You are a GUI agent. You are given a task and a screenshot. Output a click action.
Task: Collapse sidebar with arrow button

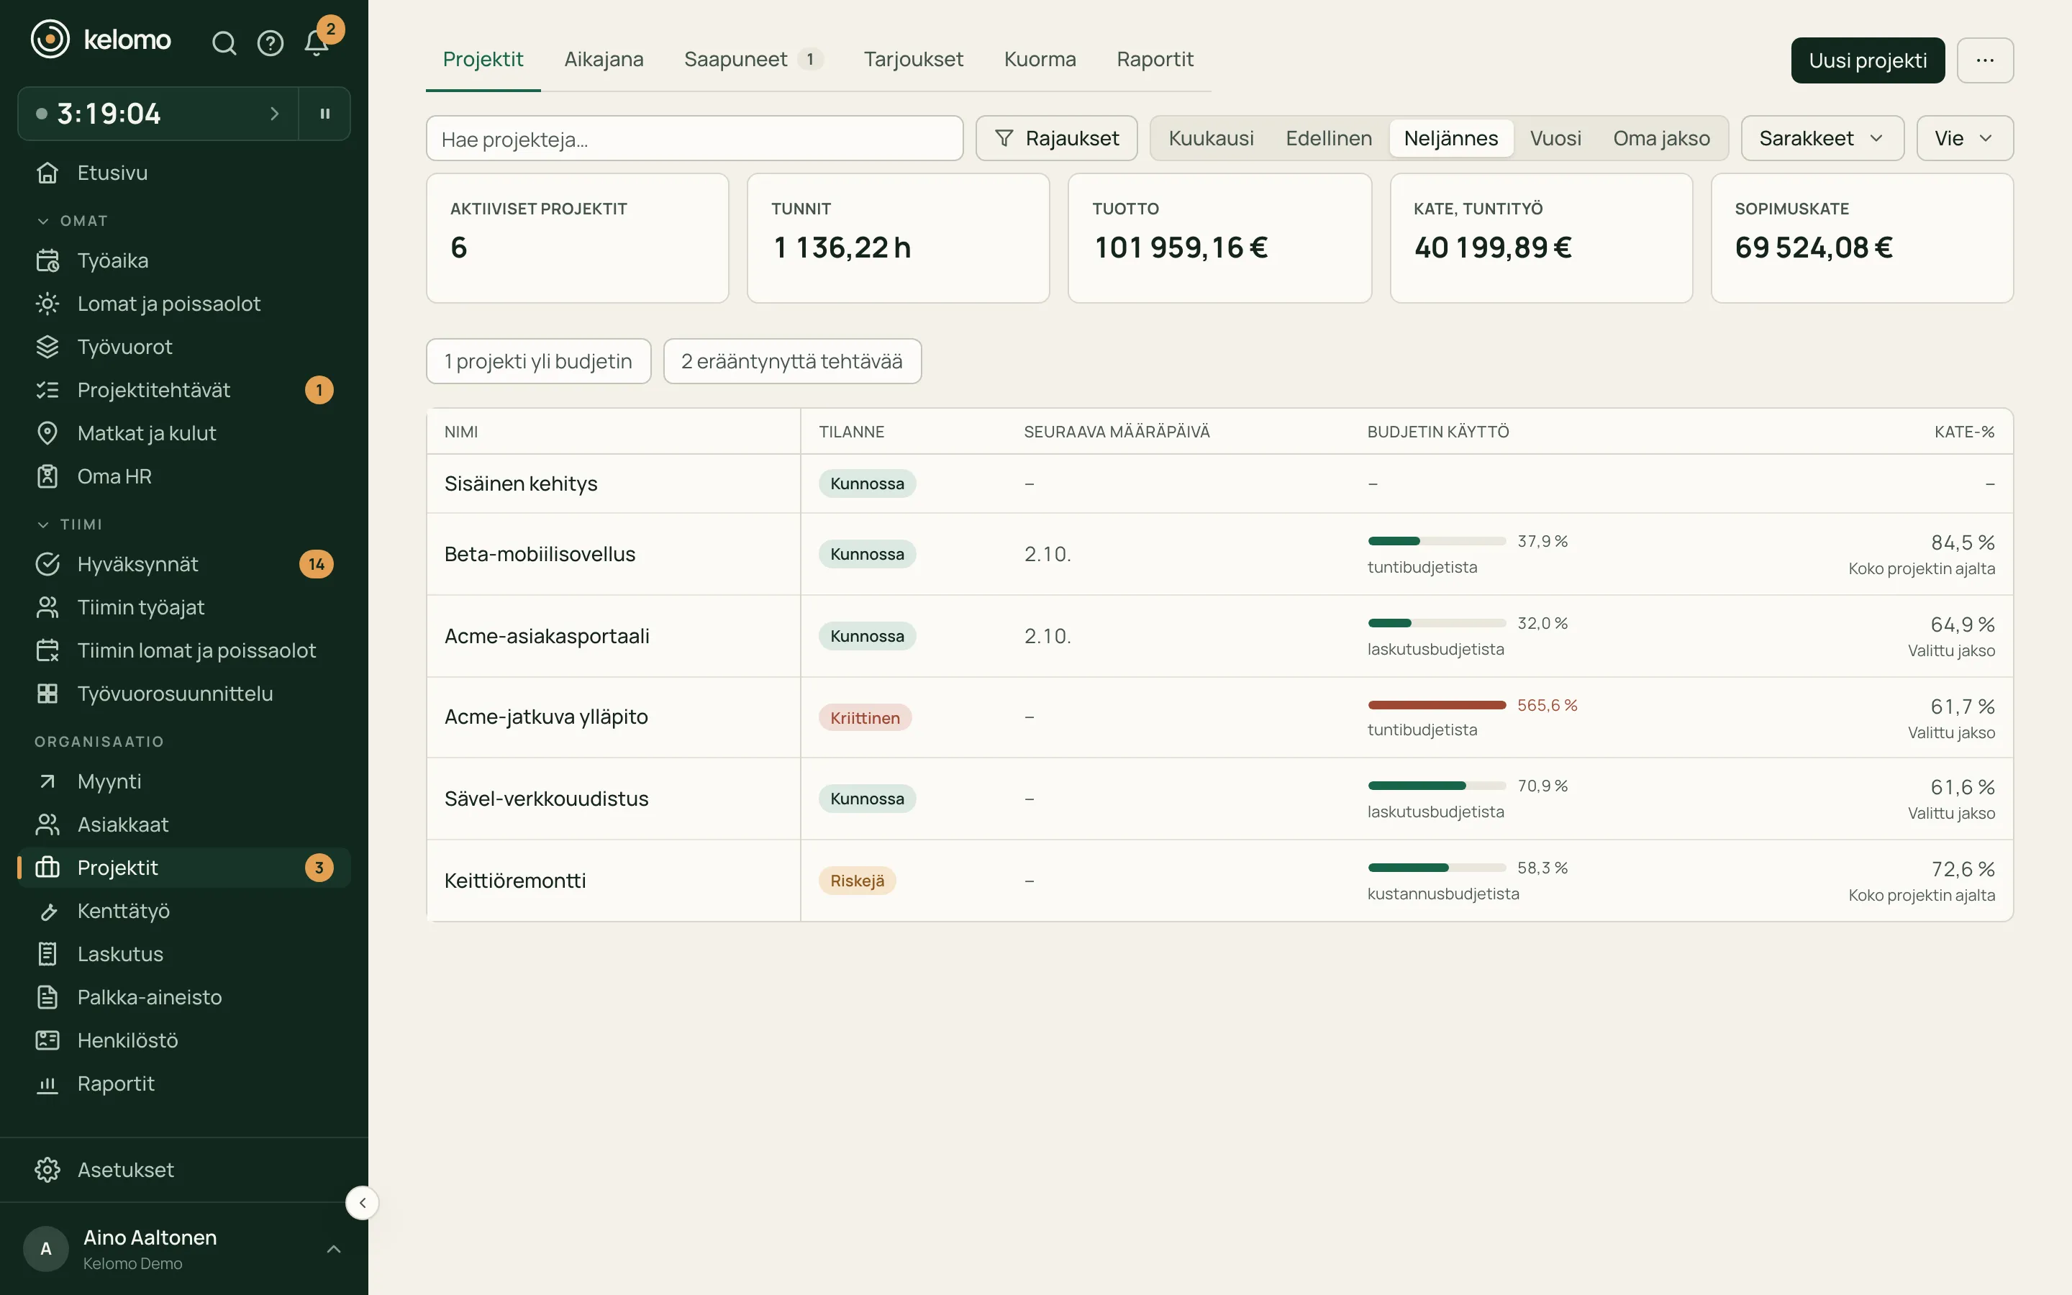pyautogui.click(x=362, y=1202)
